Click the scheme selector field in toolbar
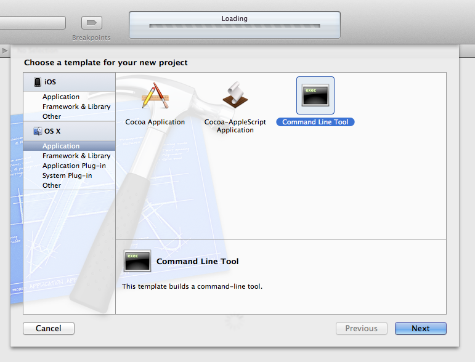 [x=33, y=23]
